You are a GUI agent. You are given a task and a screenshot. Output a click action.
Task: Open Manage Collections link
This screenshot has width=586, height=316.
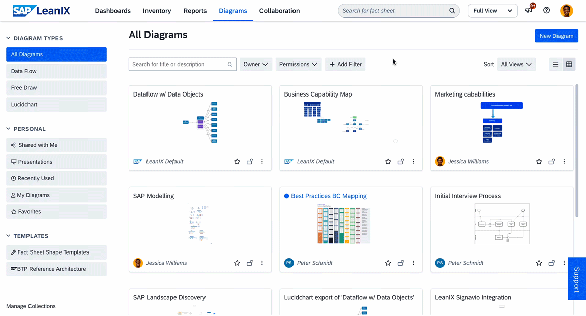tap(31, 306)
